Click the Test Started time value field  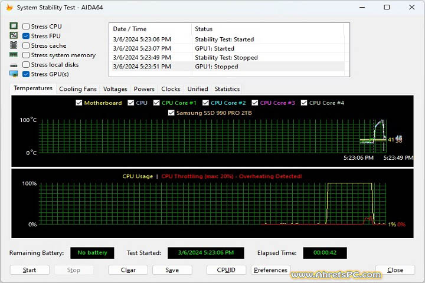(206, 253)
